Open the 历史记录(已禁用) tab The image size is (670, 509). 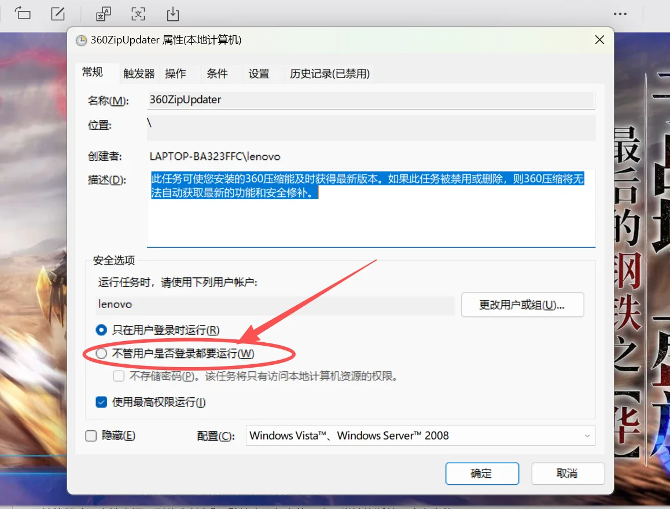329,74
